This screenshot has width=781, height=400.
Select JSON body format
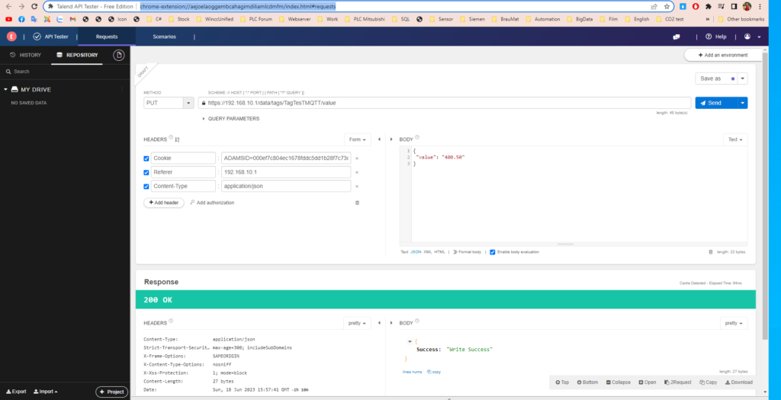(416, 251)
